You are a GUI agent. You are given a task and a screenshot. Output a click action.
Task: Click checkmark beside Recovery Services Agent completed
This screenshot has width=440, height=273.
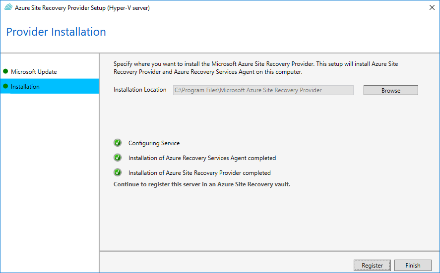click(x=118, y=158)
